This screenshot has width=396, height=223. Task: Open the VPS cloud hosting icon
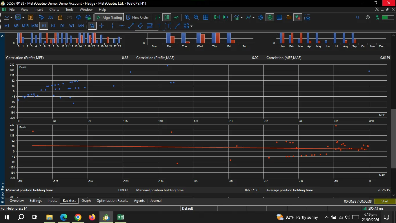79,17
